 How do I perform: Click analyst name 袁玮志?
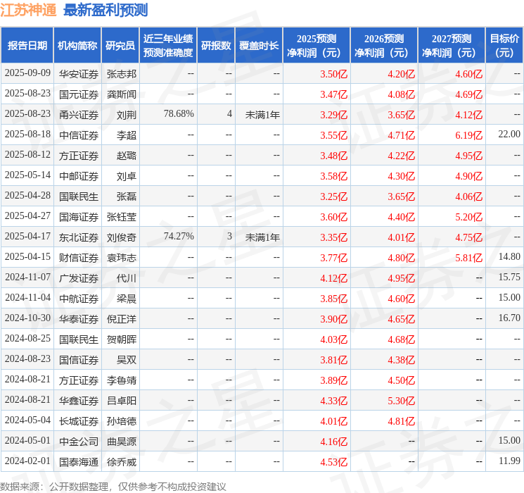pyautogui.click(x=121, y=258)
